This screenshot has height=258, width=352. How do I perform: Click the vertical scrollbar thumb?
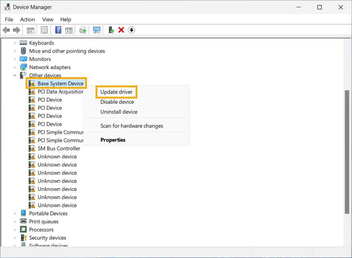coord(347,152)
